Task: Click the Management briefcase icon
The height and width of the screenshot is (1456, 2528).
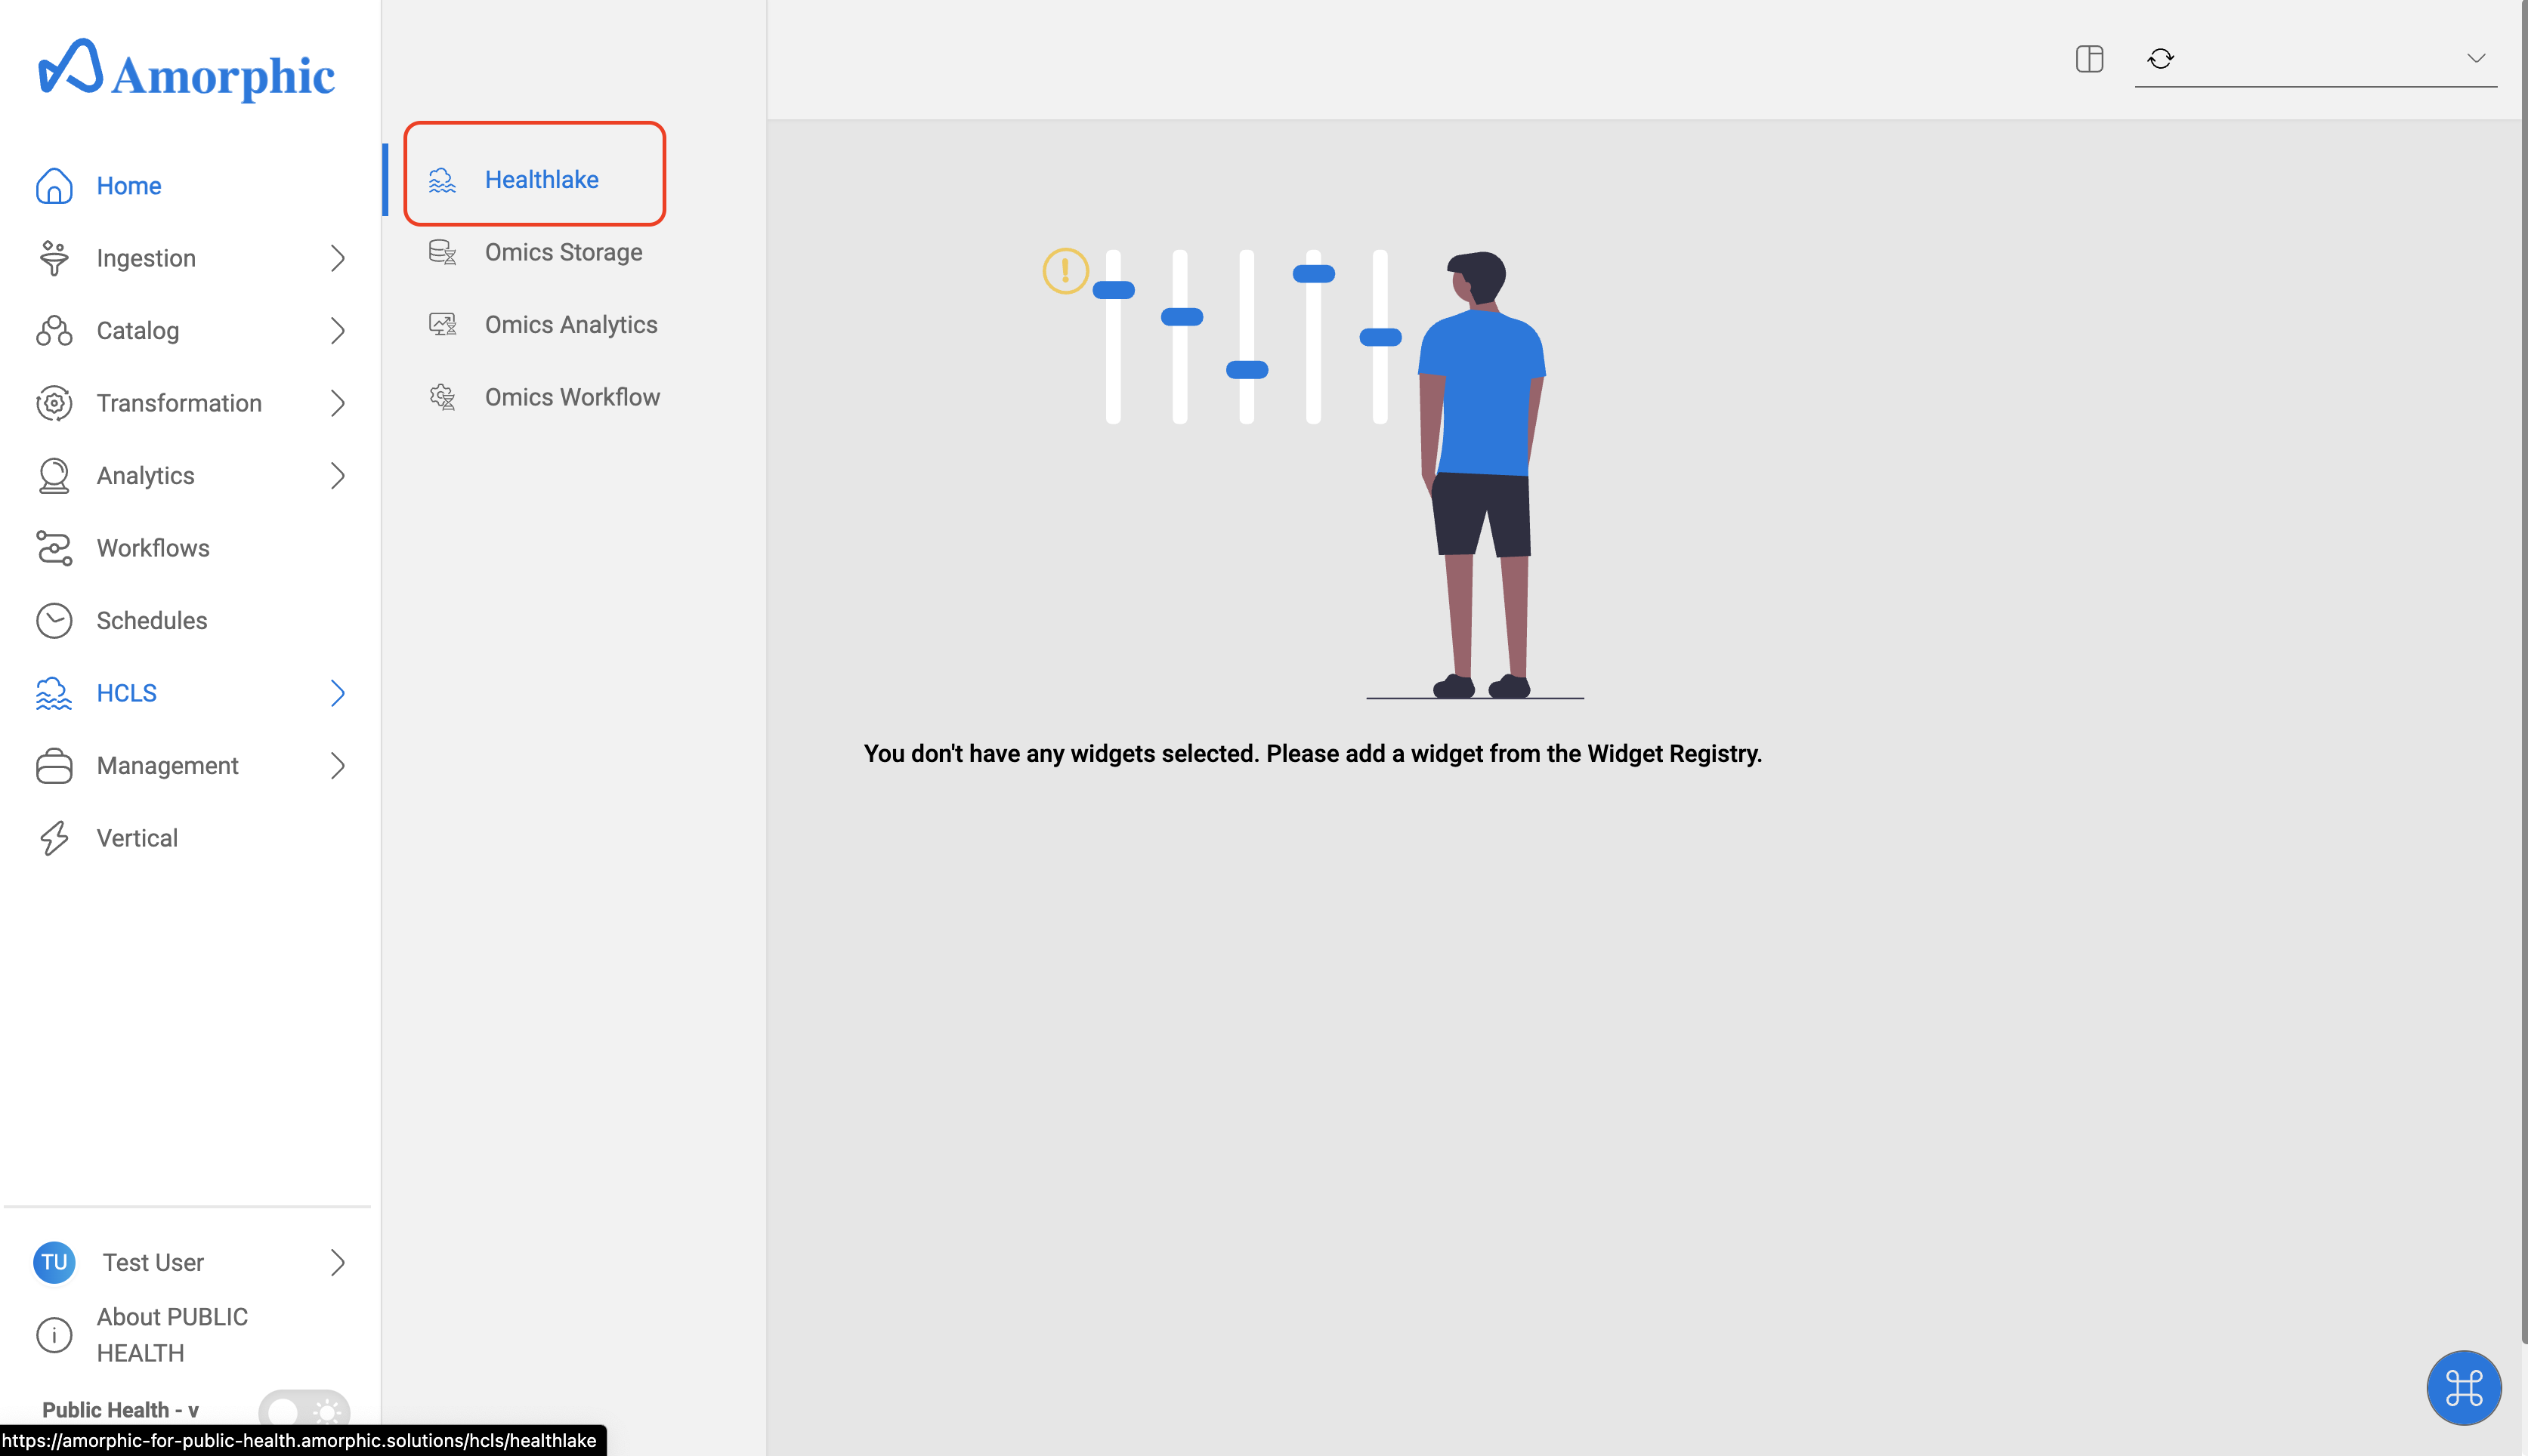Action: coord(54,766)
